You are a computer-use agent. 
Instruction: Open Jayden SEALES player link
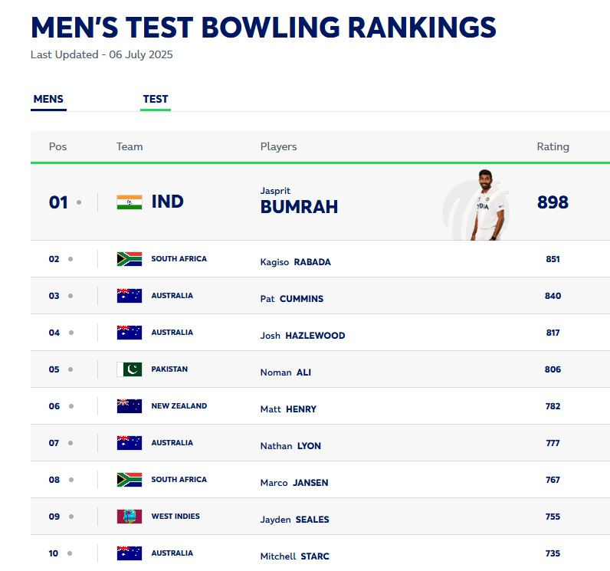click(x=294, y=520)
